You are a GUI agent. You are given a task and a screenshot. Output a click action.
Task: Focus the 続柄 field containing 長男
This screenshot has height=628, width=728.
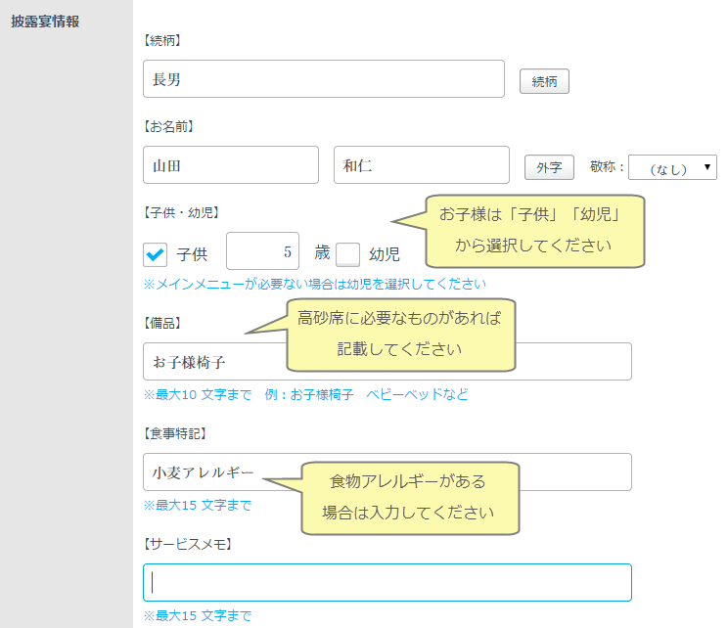tap(323, 79)
